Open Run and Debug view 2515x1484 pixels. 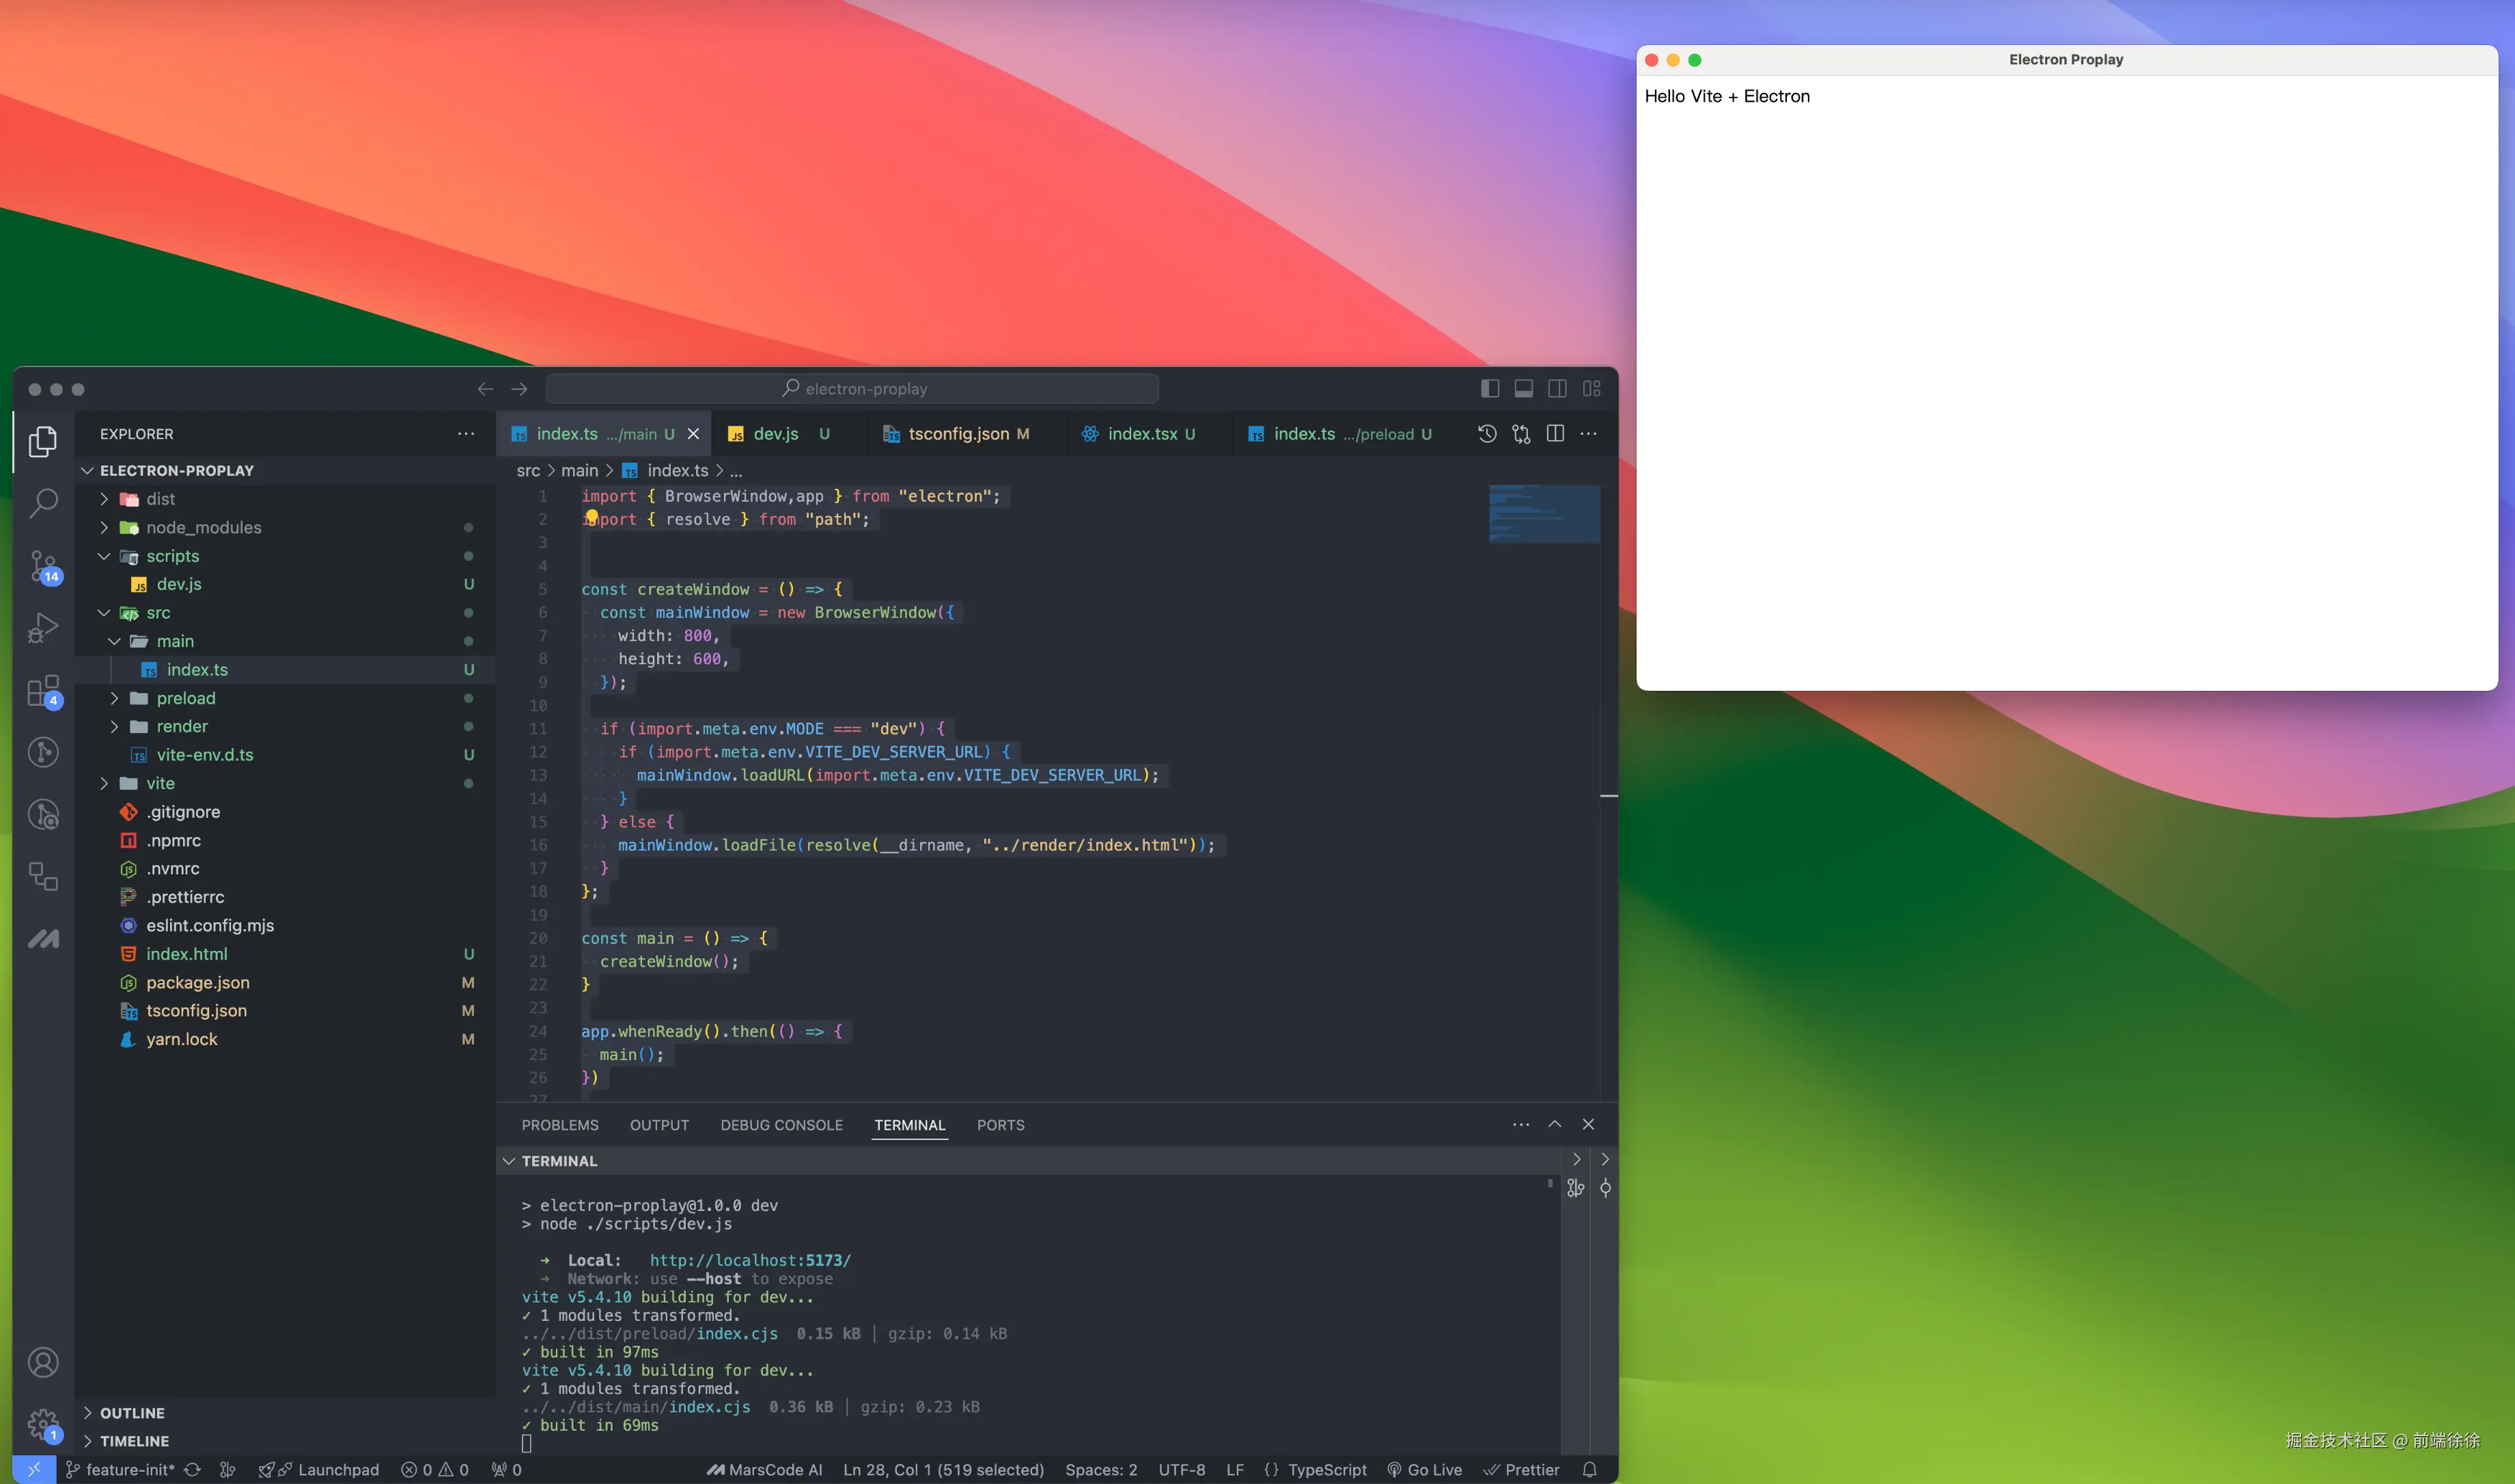43,628
